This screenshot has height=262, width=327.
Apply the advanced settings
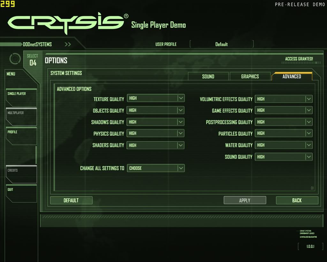tap(245, 200)
